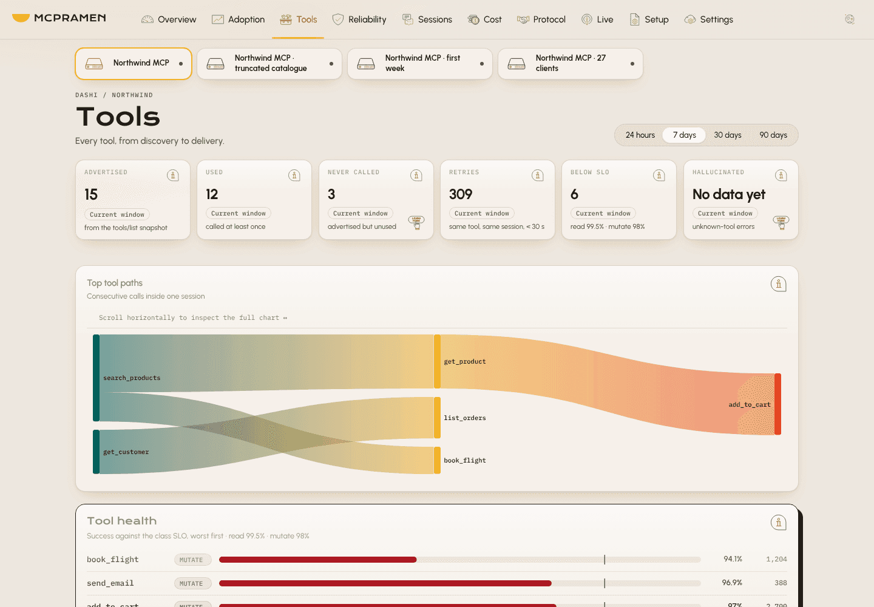Click Current window chip on Advertised card
The image size is (874, 607).
point(117,214)
